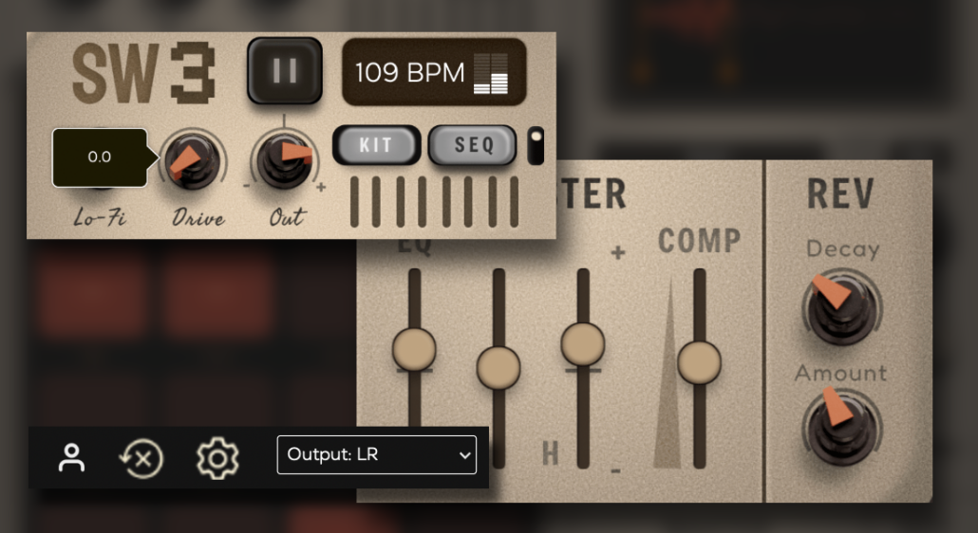Switch to the SEQ view
Image resolution: width=978 pixels, height=533 pixels.
(473, 145)
